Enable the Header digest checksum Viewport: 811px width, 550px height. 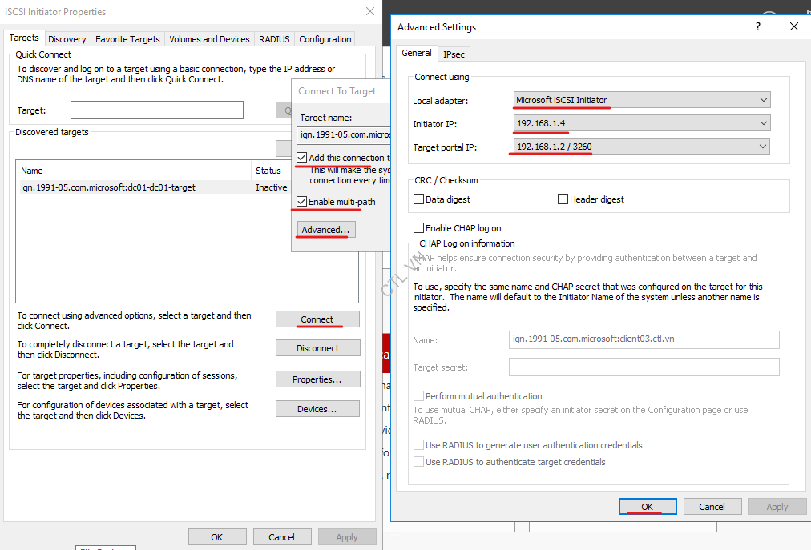coord(563,199)
